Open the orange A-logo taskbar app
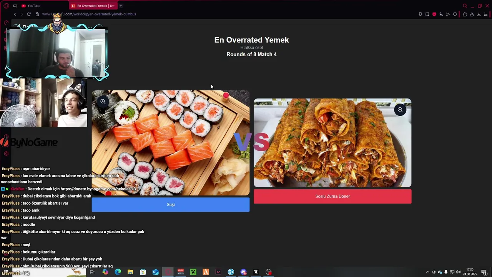This screenshot has width=492, height=277. pyautogui.click(x=206, y=272)
